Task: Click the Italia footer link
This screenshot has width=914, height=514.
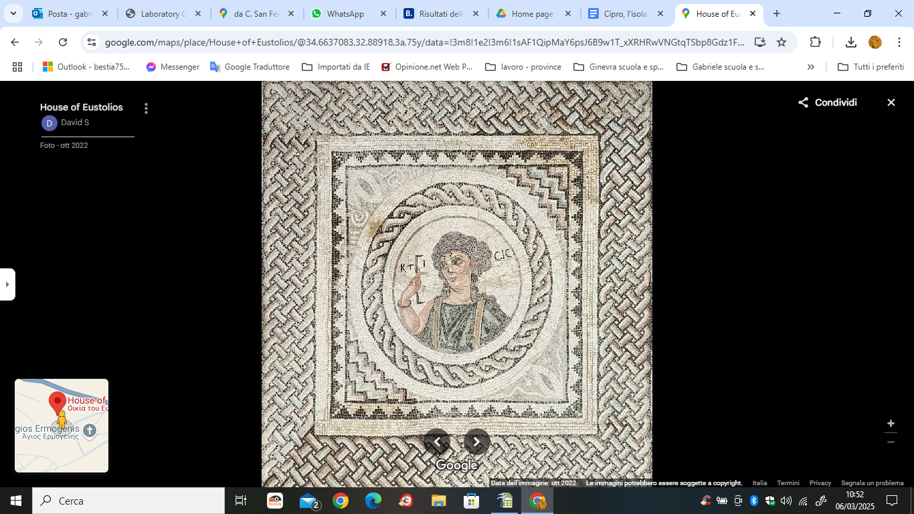Action: [759, 483]
